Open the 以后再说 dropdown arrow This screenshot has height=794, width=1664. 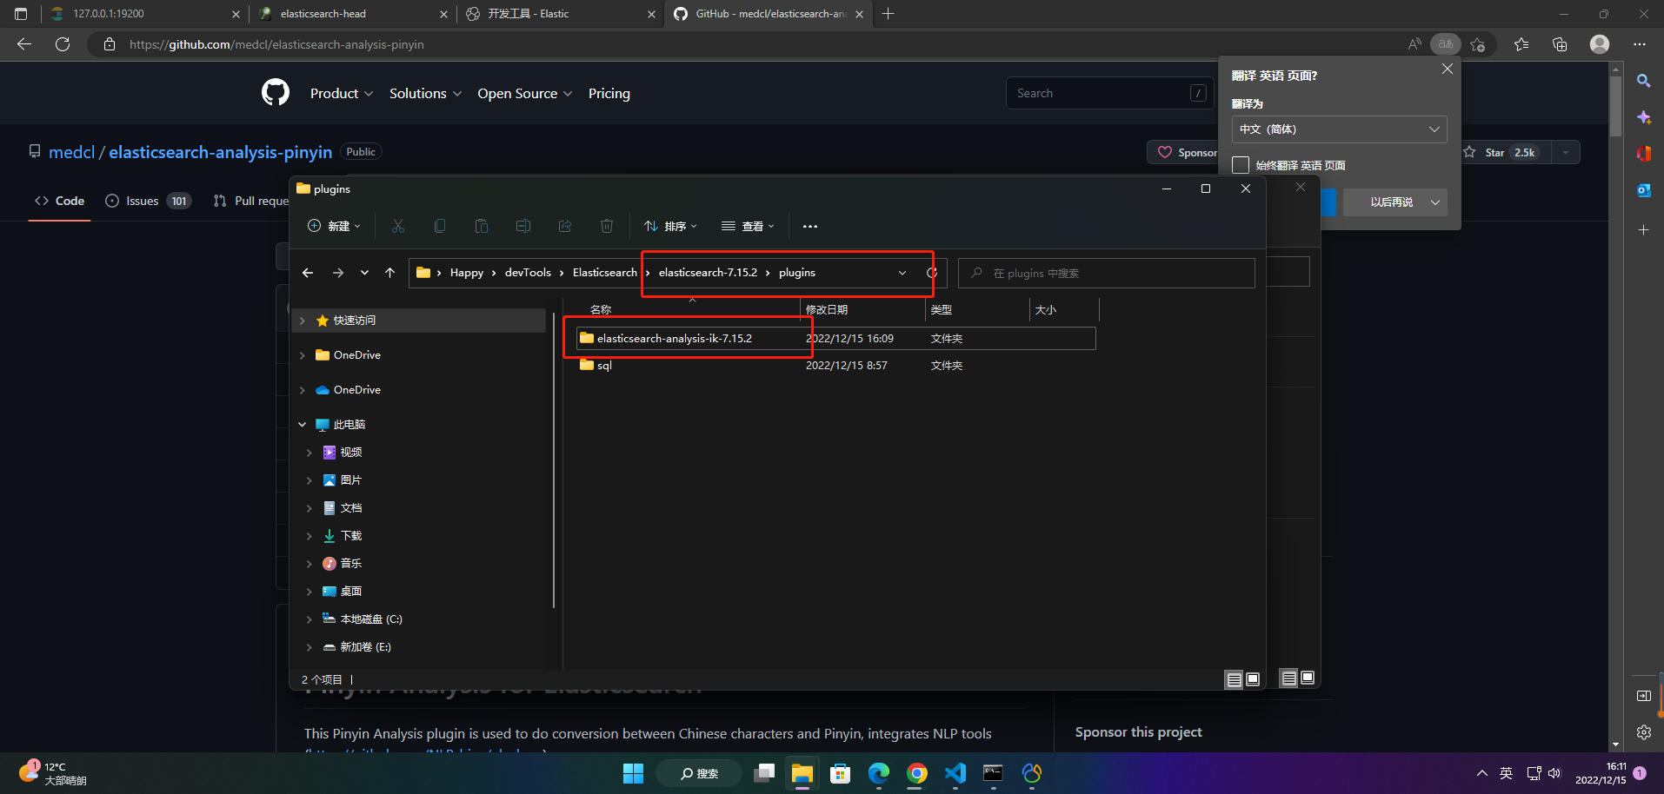click(x=1435, y=202)
